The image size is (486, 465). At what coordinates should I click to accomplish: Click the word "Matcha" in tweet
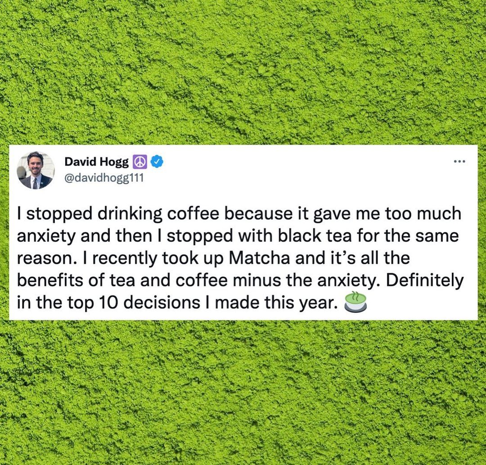[260, 258]
